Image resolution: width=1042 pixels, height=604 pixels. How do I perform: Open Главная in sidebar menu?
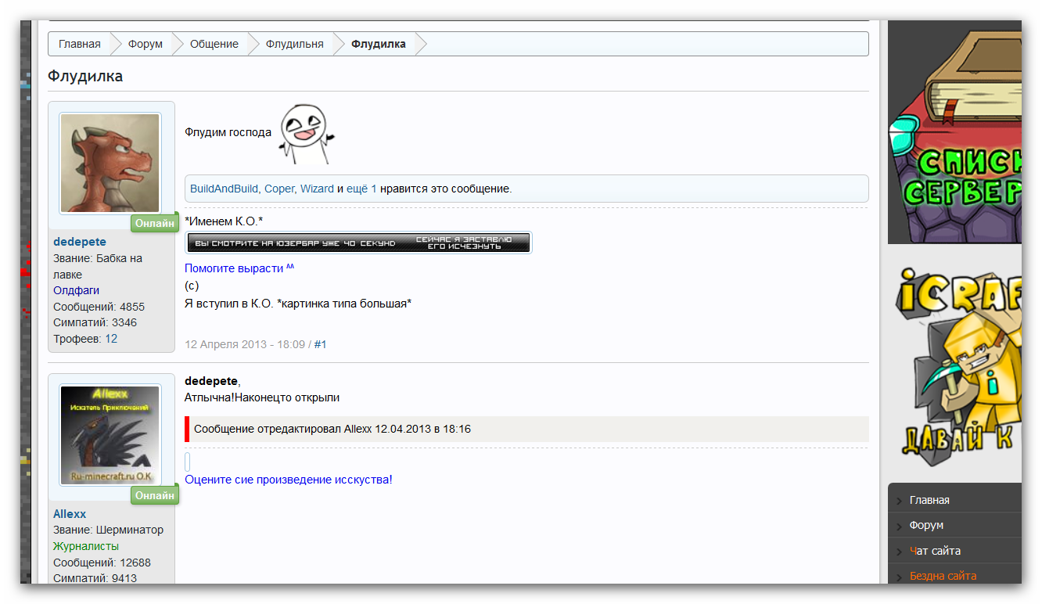(x=929, y=500)
